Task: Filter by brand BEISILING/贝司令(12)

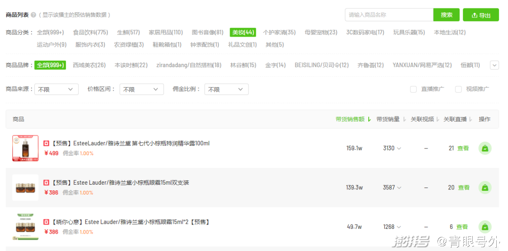Action: (x=322, y=65)
